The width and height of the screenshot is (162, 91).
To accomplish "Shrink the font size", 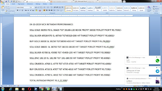I will (x=38, y=7).
